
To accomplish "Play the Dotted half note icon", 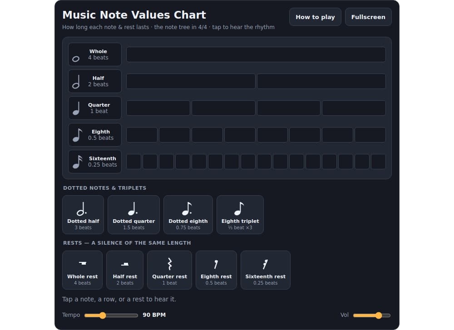I will click(x=82, y=209).
